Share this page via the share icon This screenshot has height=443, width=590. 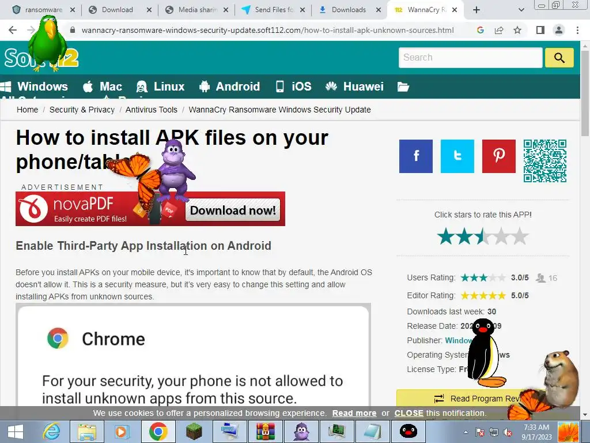[499, 30]
